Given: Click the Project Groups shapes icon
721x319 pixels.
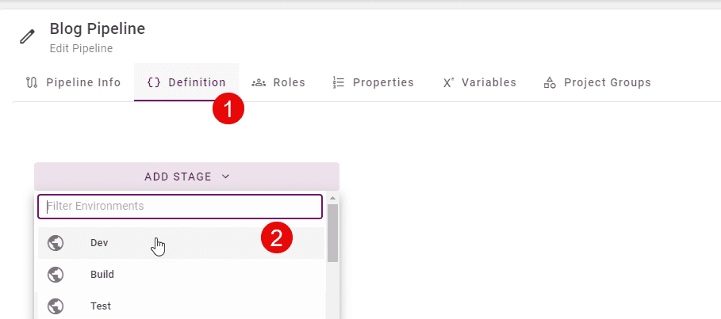Looking at the screenshot, I should point(550,82).
